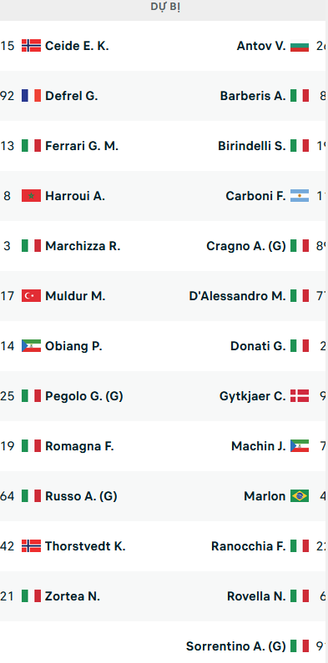
Task: Click the Turkish flag next to Muldur M.
Action: pyautogui.click(x=32, y=295)
